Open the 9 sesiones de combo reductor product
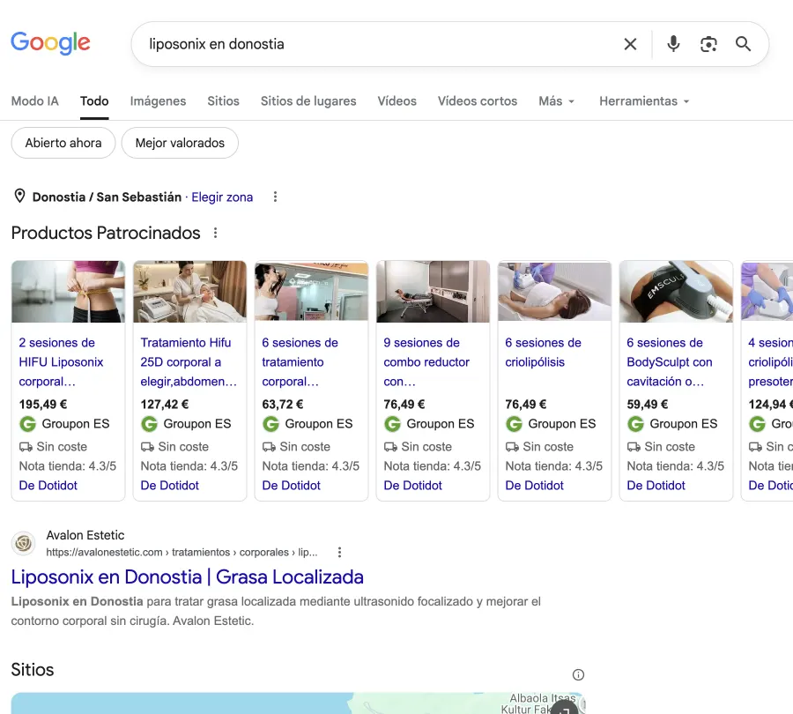The image size is (793, 714). click(x=426, y=361)
